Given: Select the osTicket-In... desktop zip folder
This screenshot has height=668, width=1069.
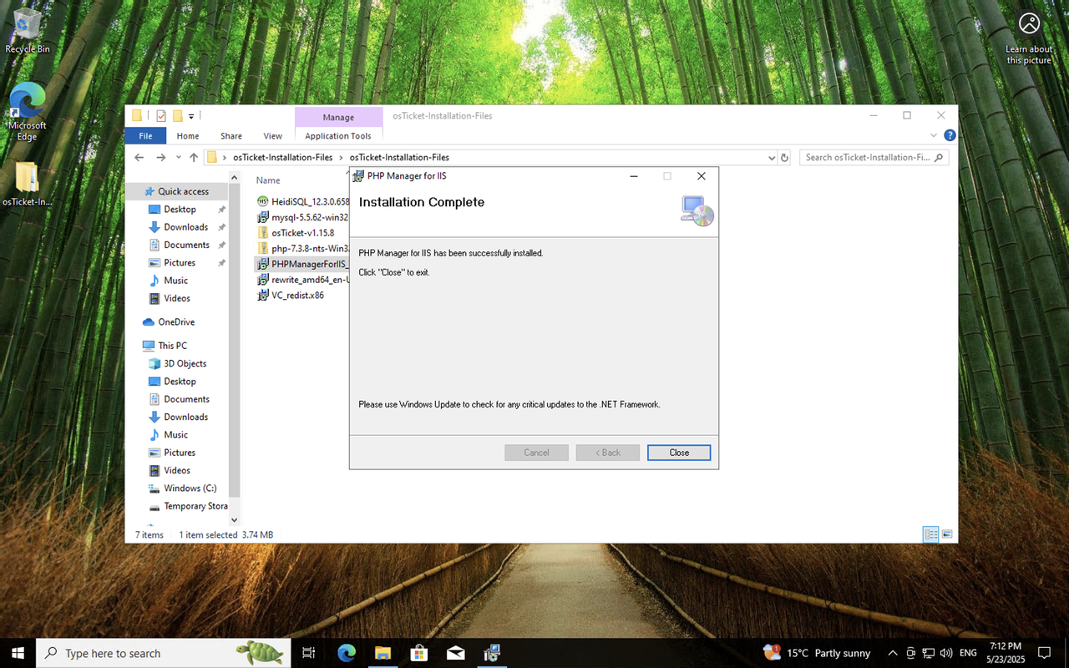Looking at the screenshot, I should (x=28, y=185).
